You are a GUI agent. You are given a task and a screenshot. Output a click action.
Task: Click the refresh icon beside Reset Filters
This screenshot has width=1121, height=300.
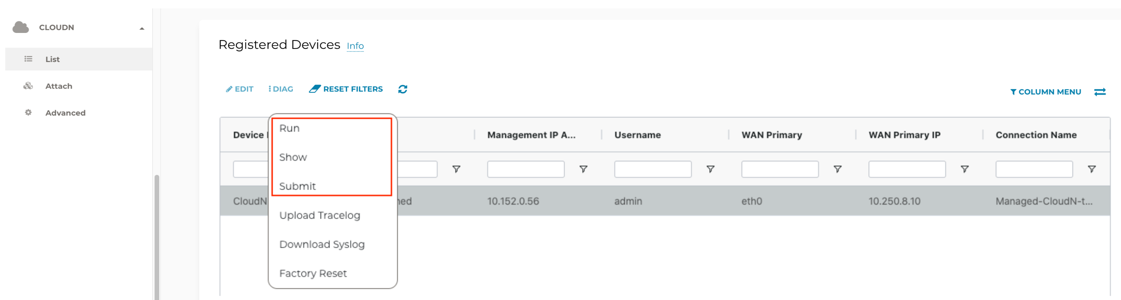coord(402,89)
